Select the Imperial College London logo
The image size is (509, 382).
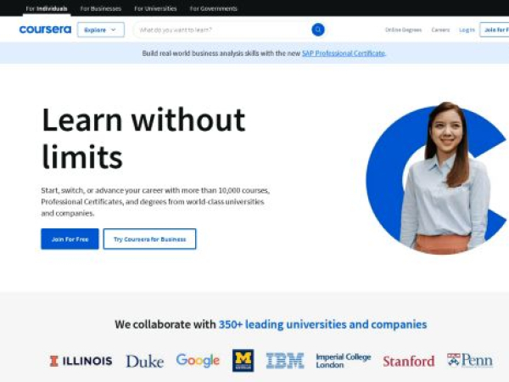click(344, 361)
